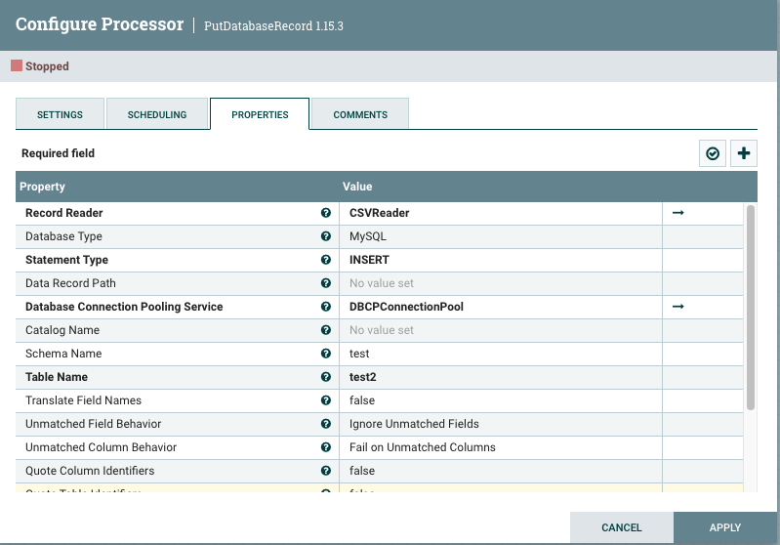
Task: Go to DBCPConnectionPool service via arrow
Action: [678, 307]
